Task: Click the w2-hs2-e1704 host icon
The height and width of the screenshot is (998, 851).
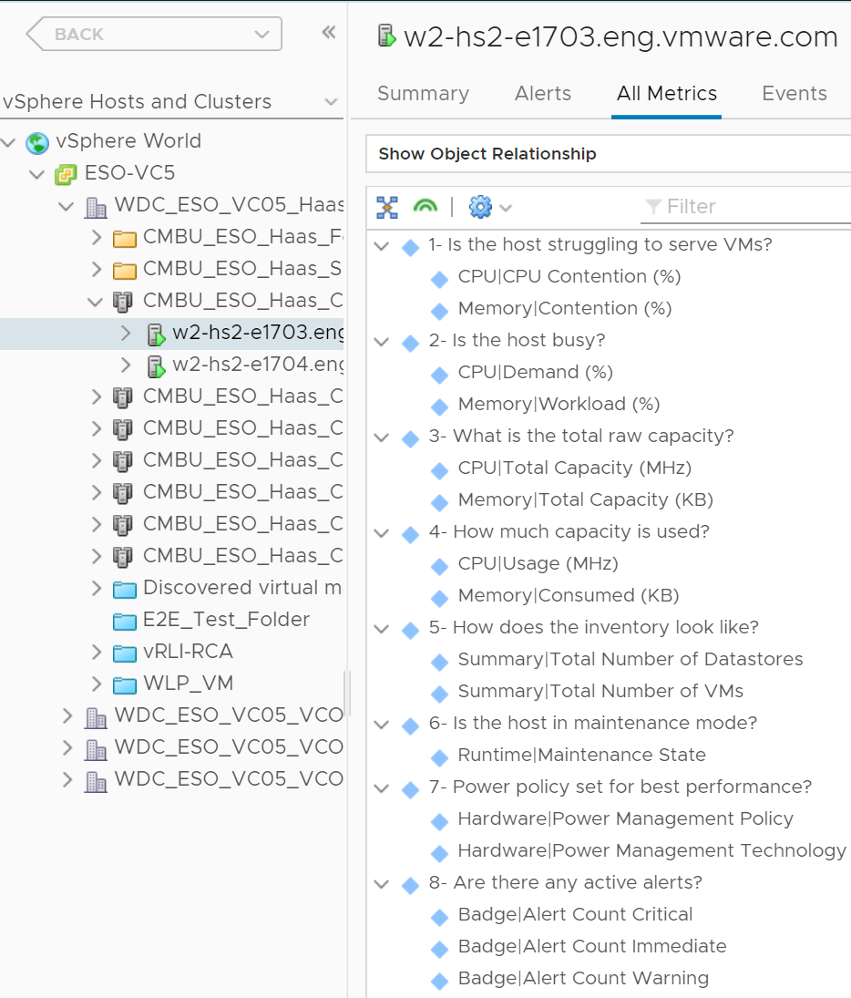Action: click(x=156, y=366)
